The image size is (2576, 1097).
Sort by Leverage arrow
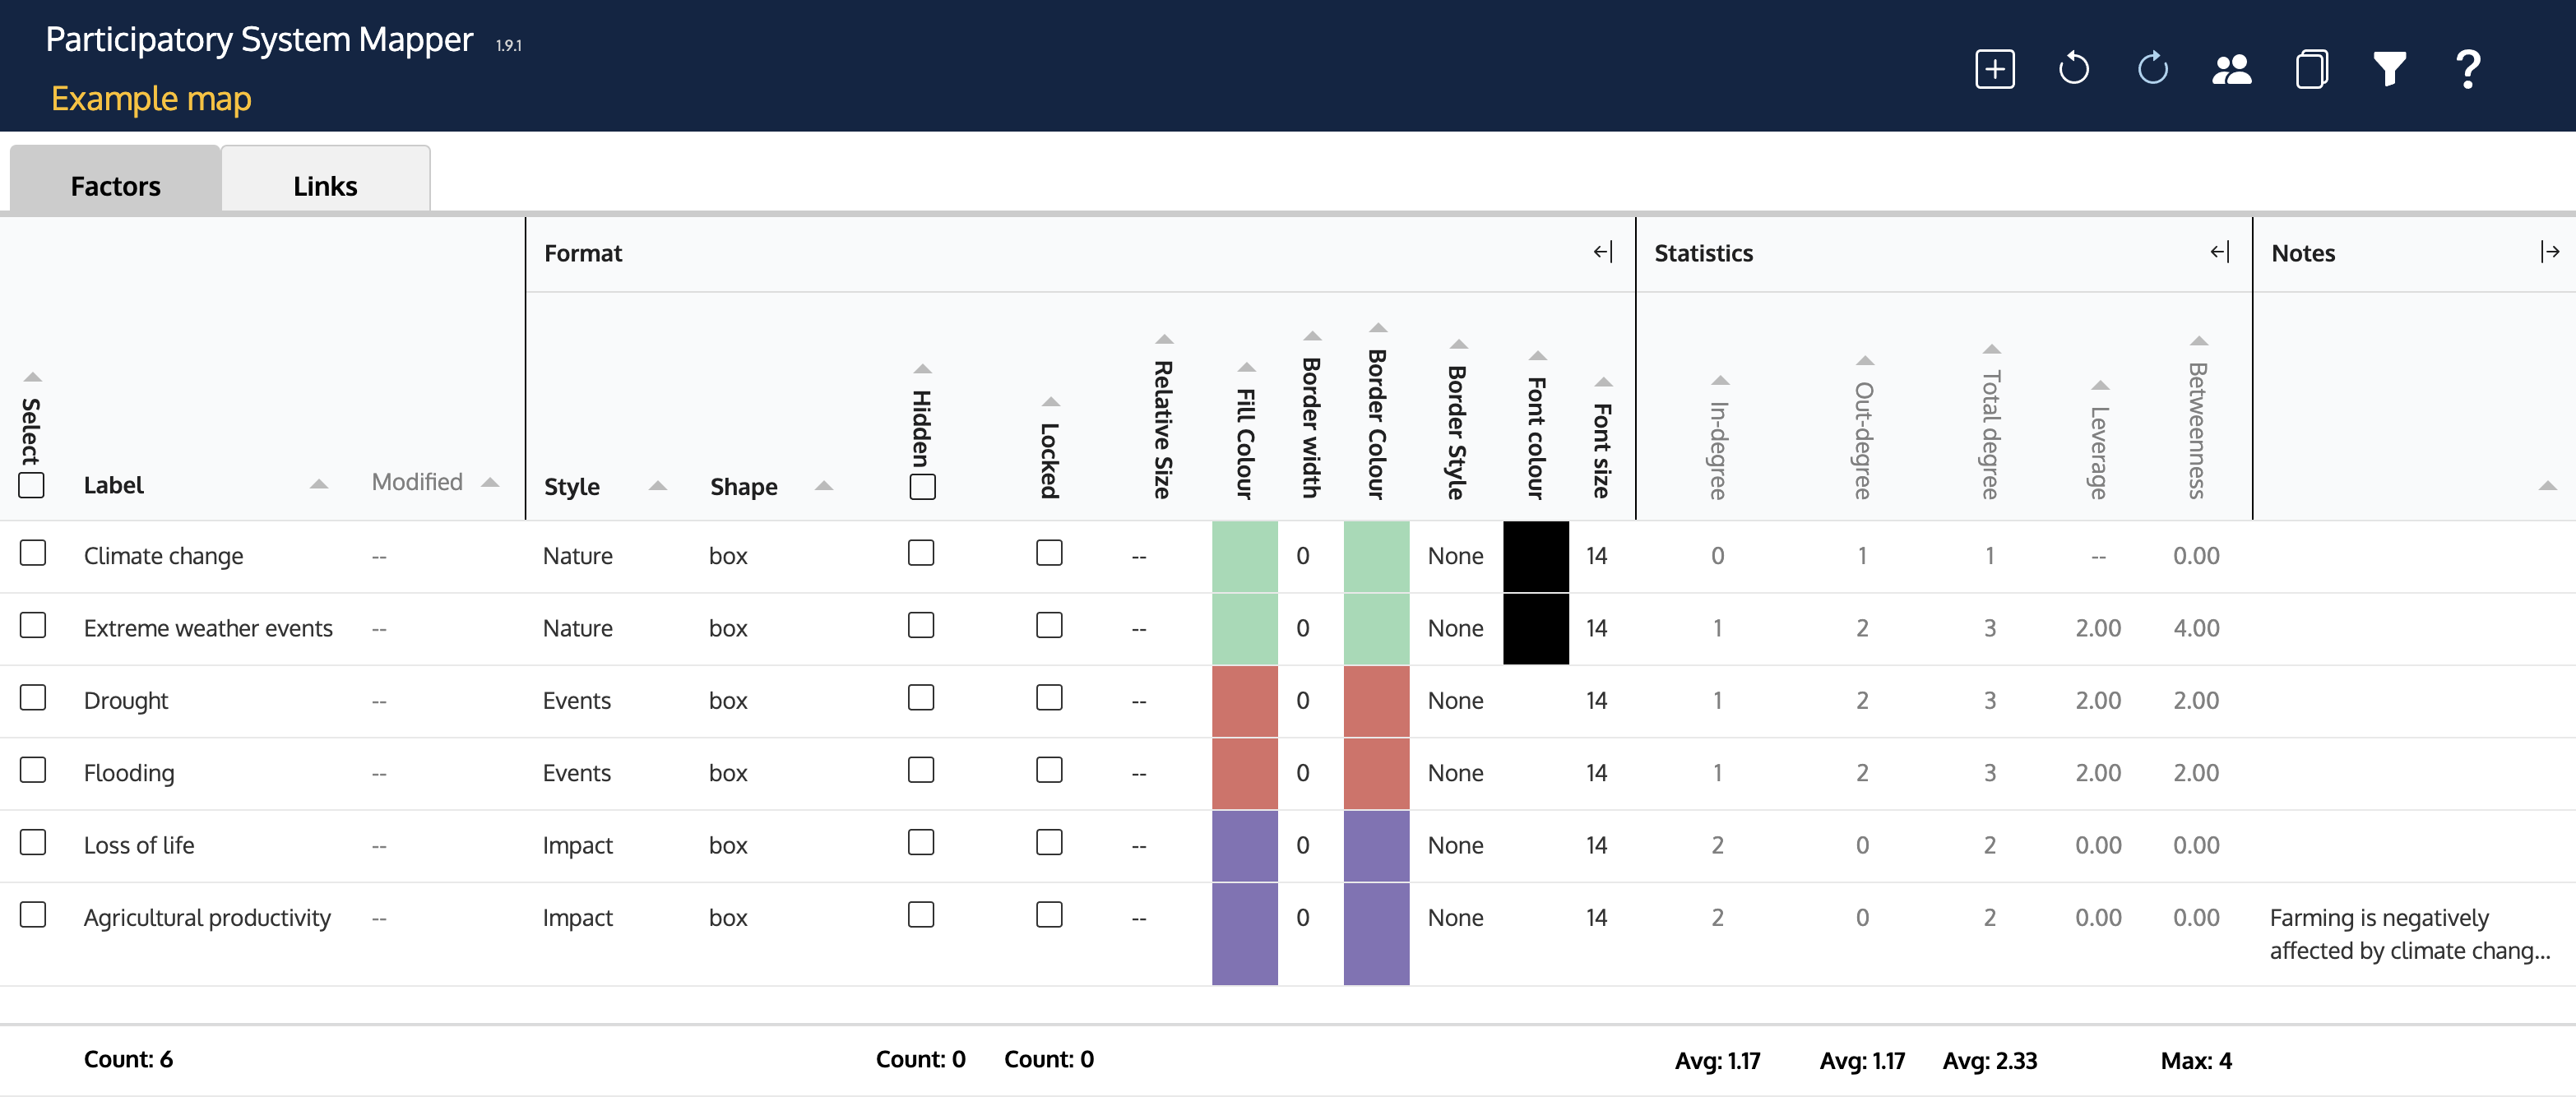pyautogui.click(x=2100, y=385)
